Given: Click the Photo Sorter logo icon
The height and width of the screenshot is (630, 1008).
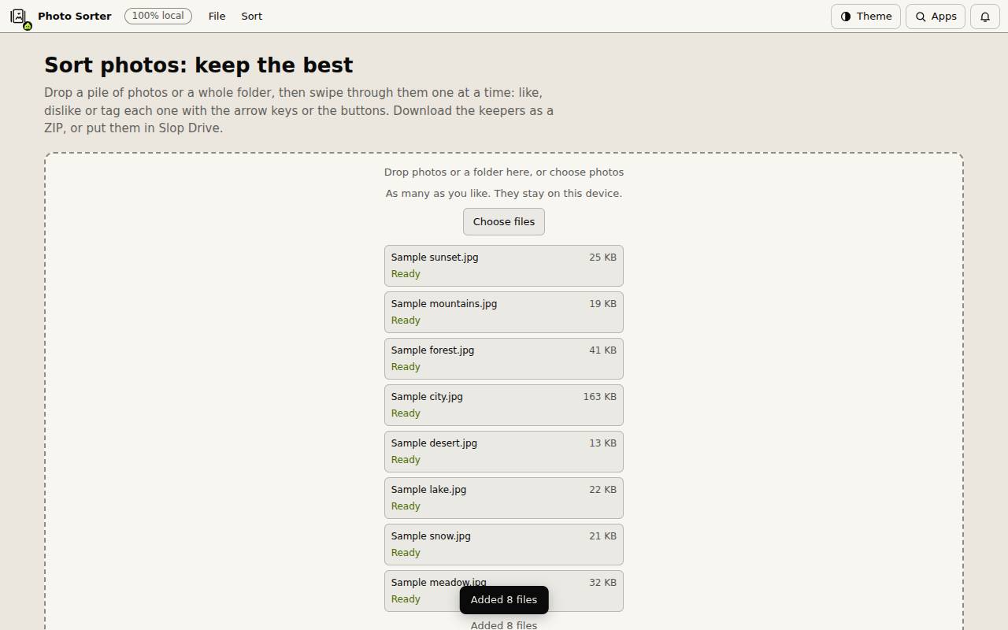Looking at the screenshot, I should [19, 16].
